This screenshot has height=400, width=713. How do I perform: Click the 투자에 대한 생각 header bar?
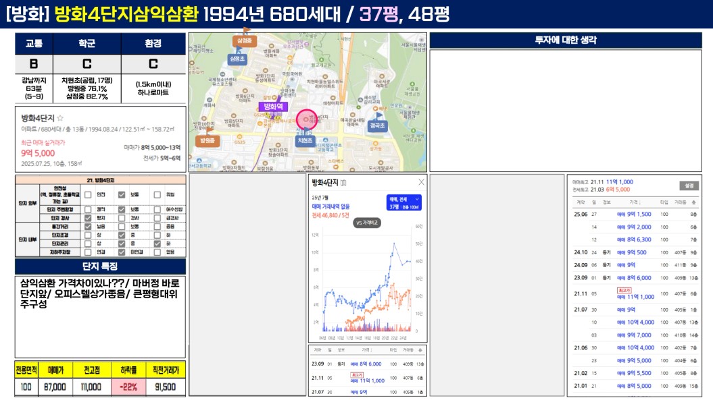(566, 40)
